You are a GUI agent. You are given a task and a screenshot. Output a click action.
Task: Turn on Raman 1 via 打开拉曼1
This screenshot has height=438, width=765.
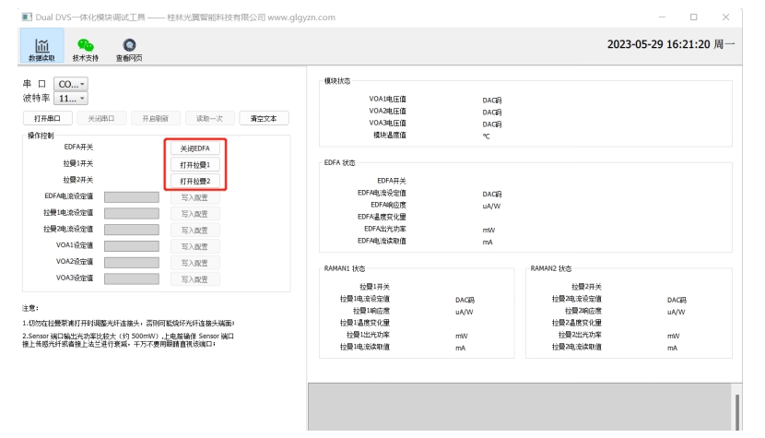click(194, 164)
